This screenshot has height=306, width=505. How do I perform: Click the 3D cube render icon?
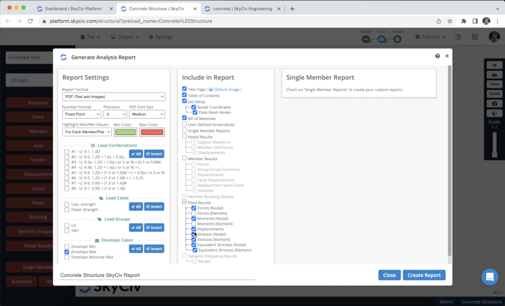point(494,113)
